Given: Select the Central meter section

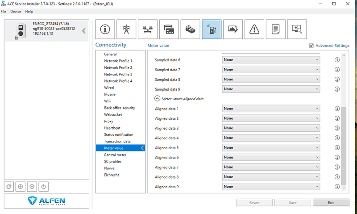Looking at the screenshot, I should 115,155.
